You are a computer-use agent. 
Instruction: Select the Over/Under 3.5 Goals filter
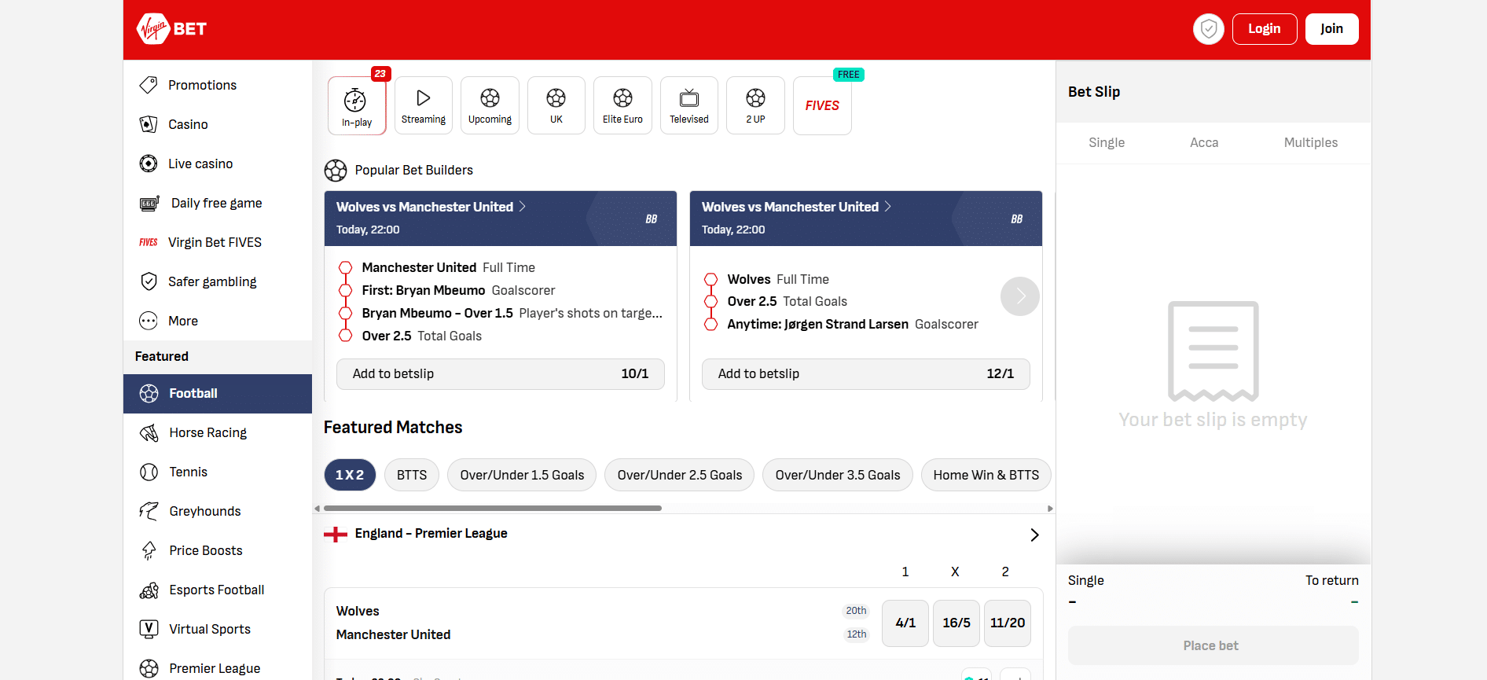[x=838, y=475]
